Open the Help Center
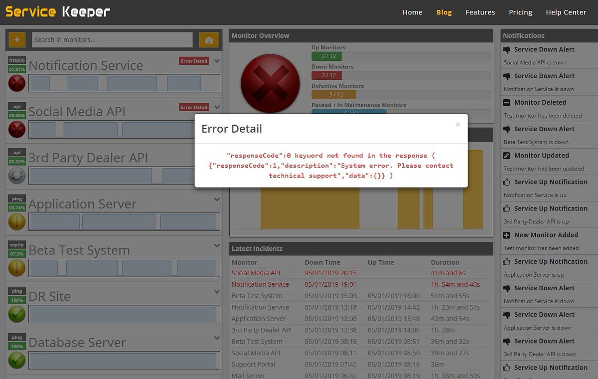Viewport: 598px width, 379px height. click(x=566, y=12)
